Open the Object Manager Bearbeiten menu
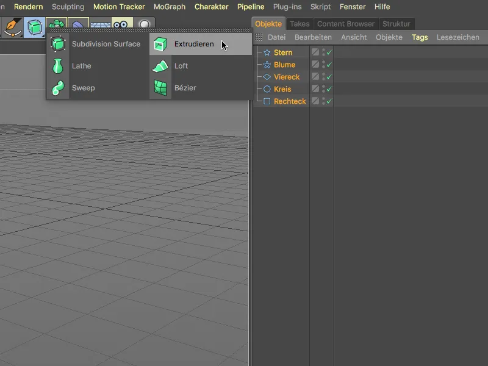This screenshot has width=488, height=366. (x=313, y=37)
